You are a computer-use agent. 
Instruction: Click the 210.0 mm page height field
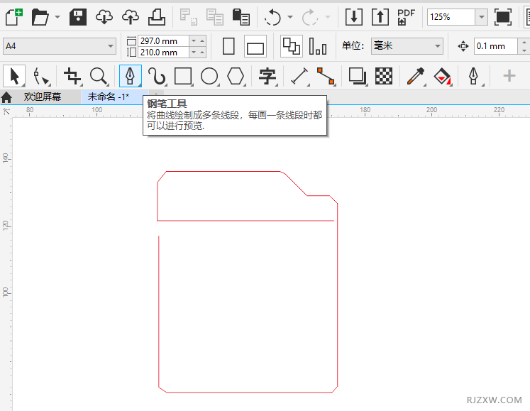point(163,53)
